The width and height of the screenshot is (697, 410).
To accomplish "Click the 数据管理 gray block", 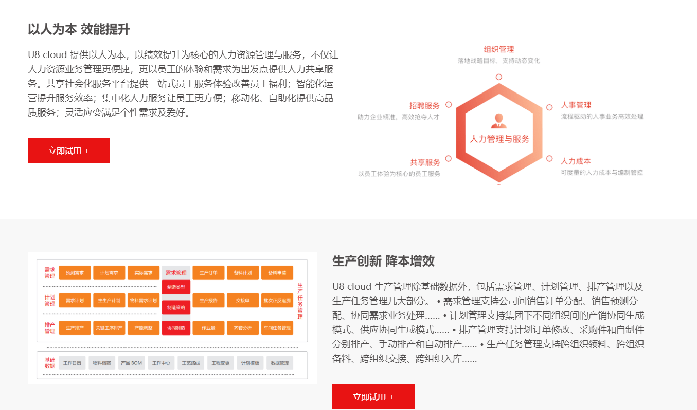I will pos(280,363).
